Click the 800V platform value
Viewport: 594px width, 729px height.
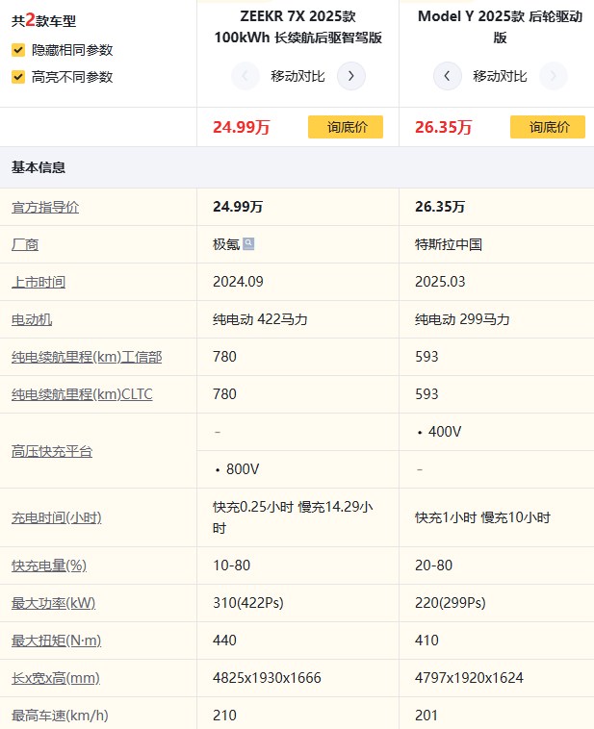[x=242, y=469]
